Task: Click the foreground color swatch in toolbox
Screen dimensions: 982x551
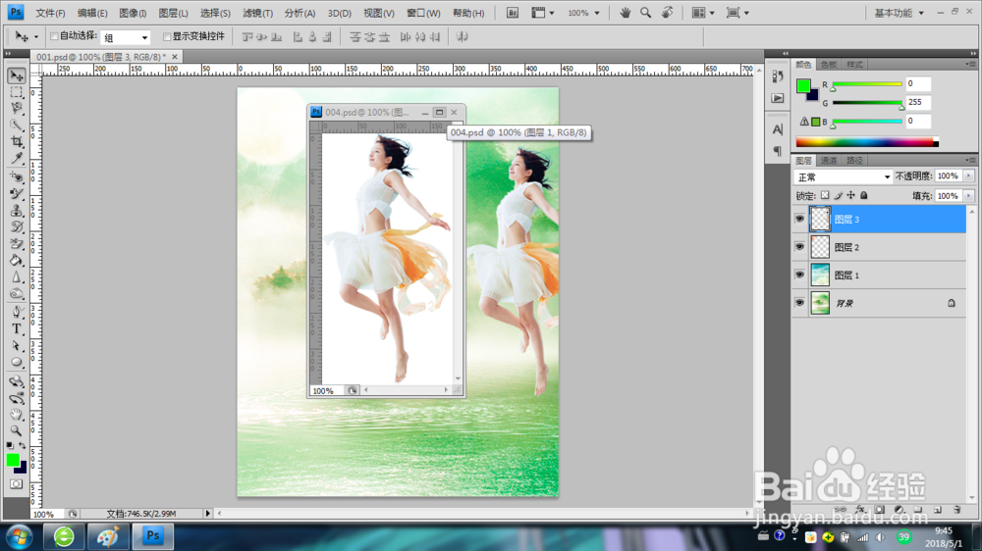Action: (x=13, y=461)
